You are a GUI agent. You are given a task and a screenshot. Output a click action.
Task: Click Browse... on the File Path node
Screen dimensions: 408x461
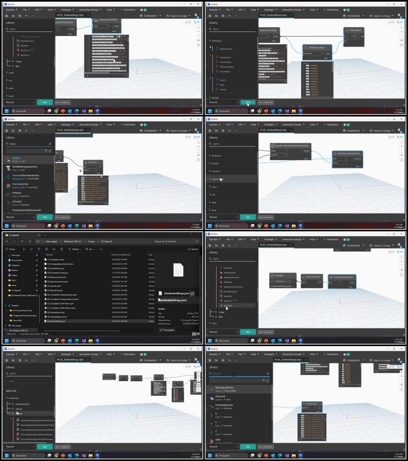(280, 281)
